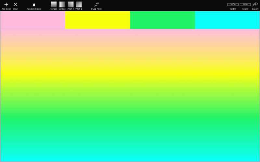Click the Swap Point icon
The height and width of the screenshot is (162, 260).
coord(96,5)
